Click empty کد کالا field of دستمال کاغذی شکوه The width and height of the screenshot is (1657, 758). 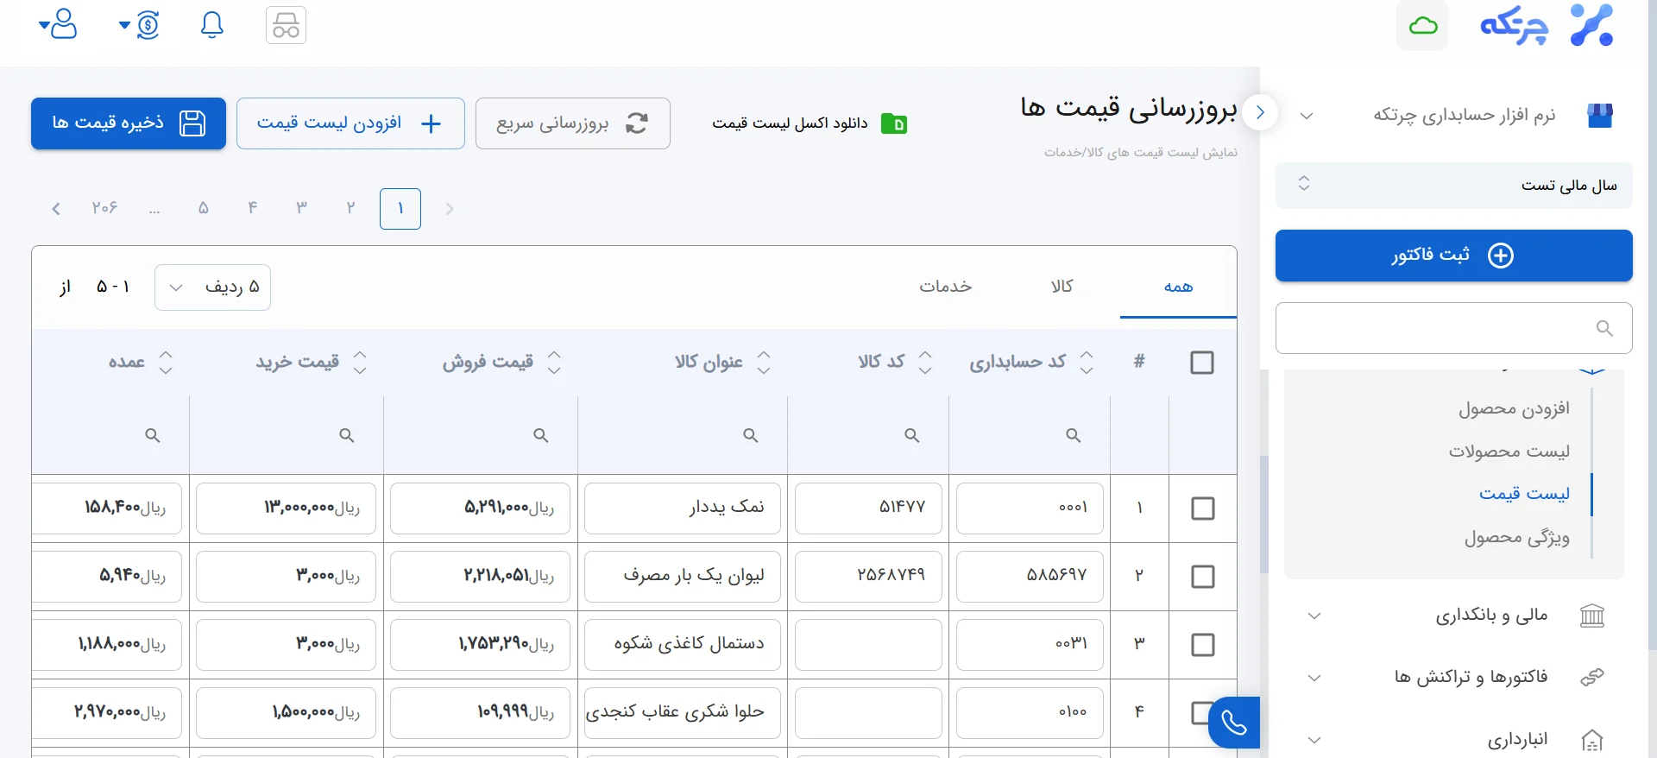[x=868, y=645]
